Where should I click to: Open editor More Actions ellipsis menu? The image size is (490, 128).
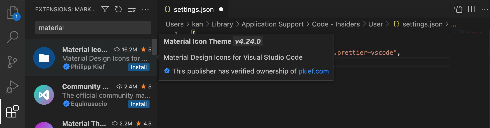point(485,10)
